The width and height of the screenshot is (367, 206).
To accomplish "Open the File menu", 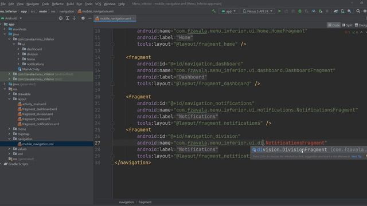I will (x=3, y=4).
